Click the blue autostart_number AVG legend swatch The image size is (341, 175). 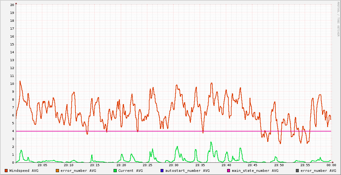tap(162, 171)
